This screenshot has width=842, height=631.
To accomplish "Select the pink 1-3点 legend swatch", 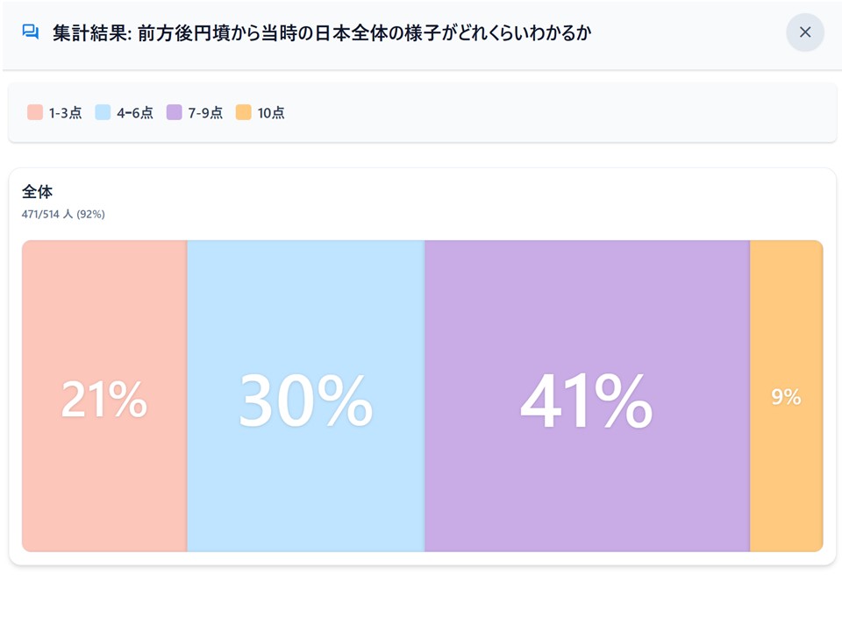I will click(x=35, y=112).
